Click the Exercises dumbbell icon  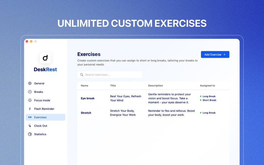(x=30, y=117)
